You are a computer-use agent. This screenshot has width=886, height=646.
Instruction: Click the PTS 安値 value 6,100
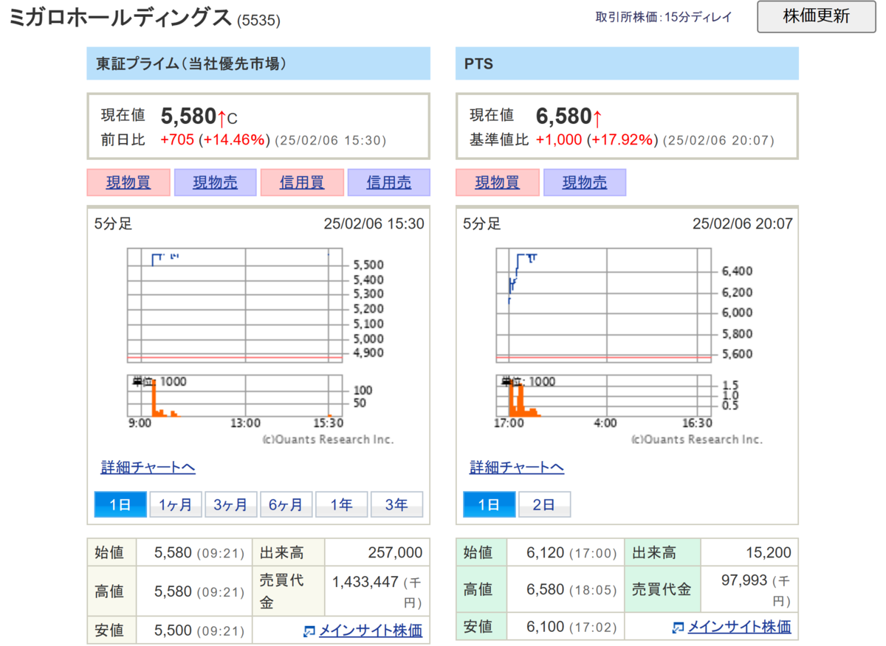coord(543,628)
